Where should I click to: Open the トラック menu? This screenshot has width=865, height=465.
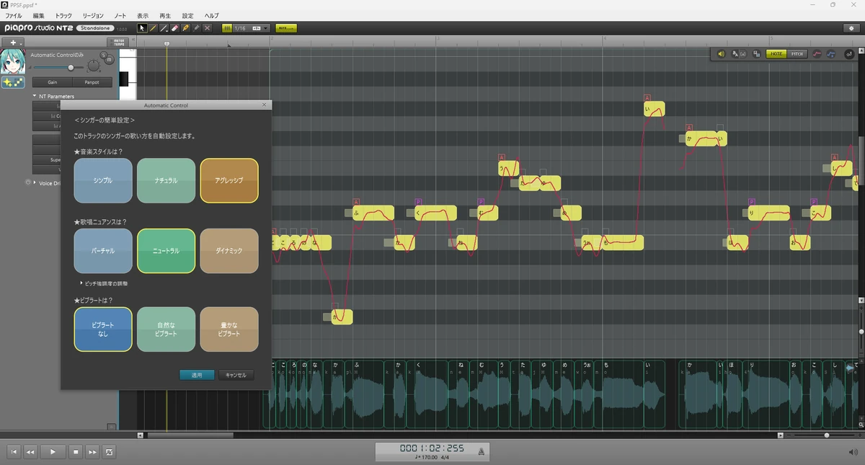63,15
